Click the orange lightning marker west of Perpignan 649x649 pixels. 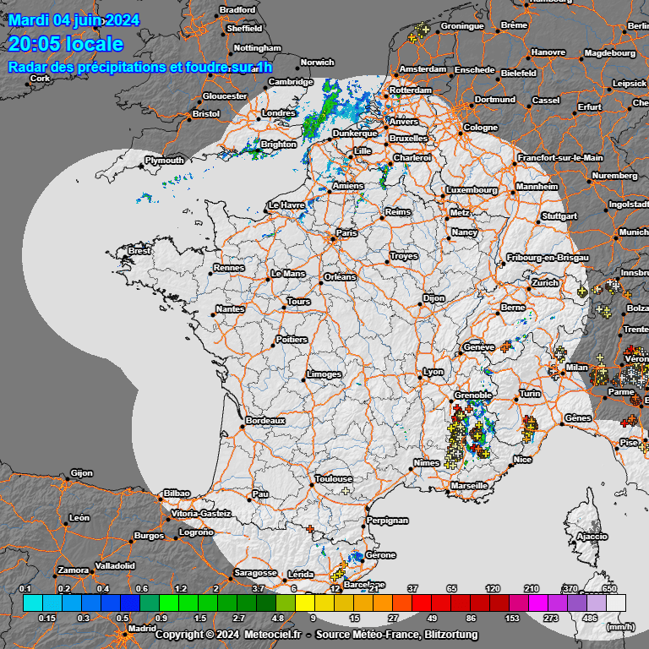311,530
